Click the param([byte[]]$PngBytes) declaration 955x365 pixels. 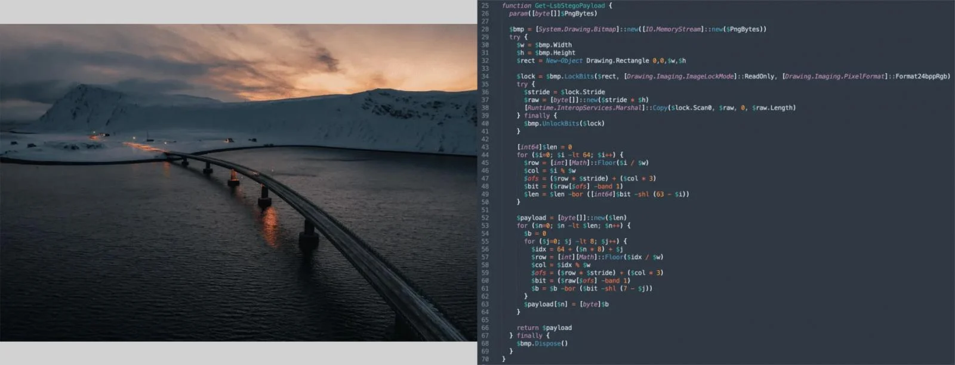pyautogui.click(x=553, y=13)
